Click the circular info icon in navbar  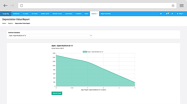[x=161, y=14]
